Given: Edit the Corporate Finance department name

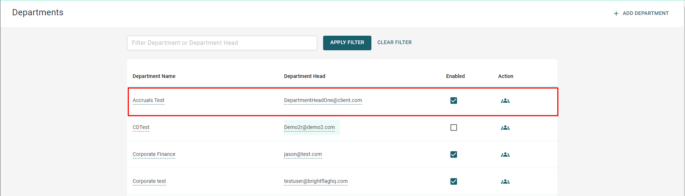Looking at the screenshot, I should click(154, 154).
